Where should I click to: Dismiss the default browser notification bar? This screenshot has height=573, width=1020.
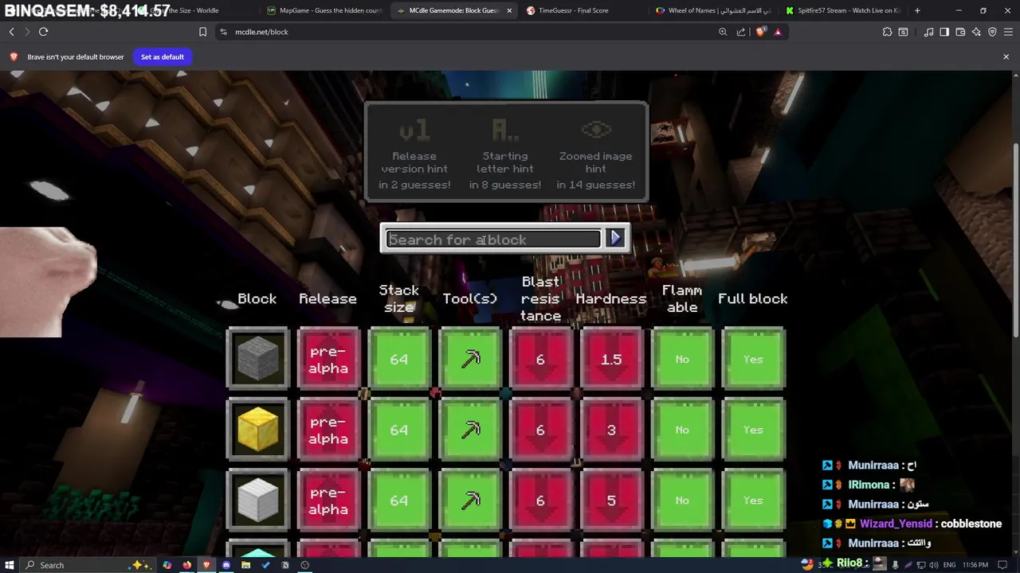1006,57
